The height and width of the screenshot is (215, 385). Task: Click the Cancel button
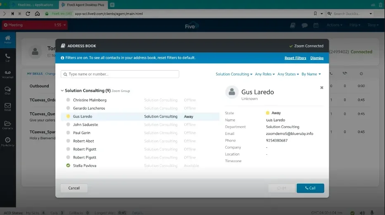tap(74, 188)
